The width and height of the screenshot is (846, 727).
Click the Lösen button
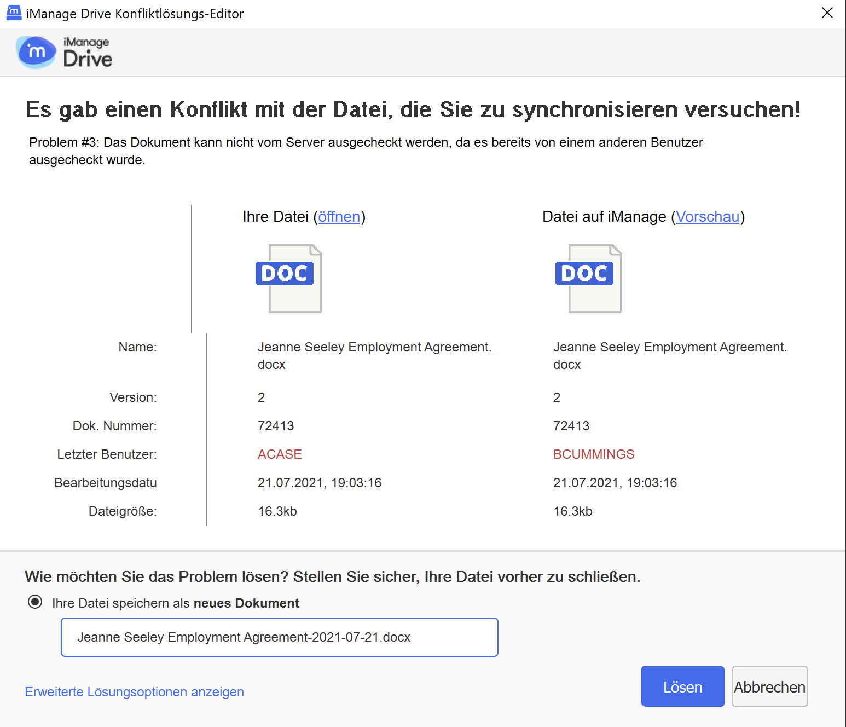683,686
